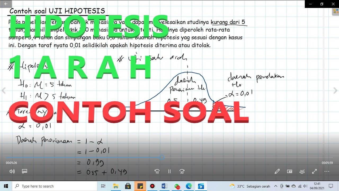Go back with the top-left arrow
339x191 pixels.
pyautogui.click(x=6, y=4)
